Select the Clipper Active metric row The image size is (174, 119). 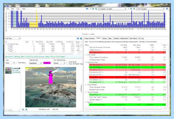pos(128,50)
